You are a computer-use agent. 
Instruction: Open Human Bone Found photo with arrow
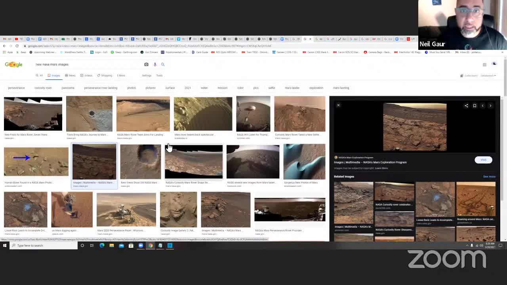click(x=36, y=162)
